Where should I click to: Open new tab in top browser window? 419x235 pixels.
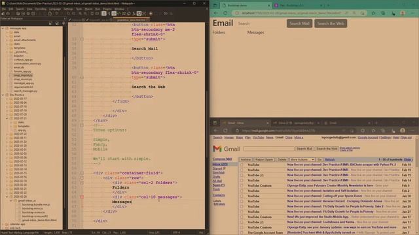pyautogui.click(x=328, y=5)
